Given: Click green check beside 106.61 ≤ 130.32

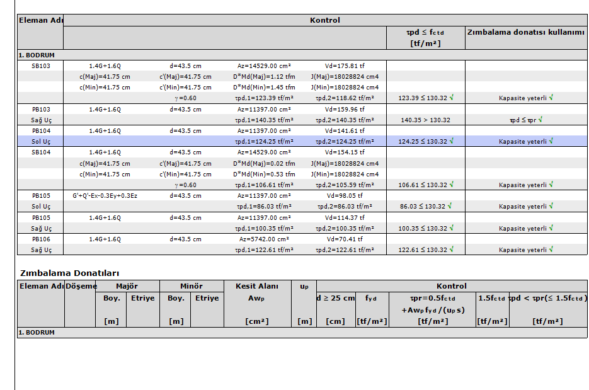Looking at the screenshot, I should coord(452,185).
